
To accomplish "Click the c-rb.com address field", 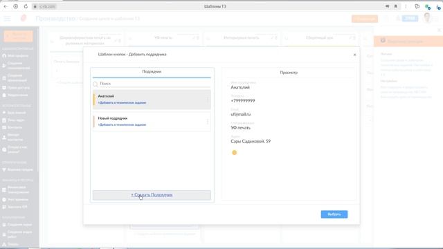I will pos(47,6).
